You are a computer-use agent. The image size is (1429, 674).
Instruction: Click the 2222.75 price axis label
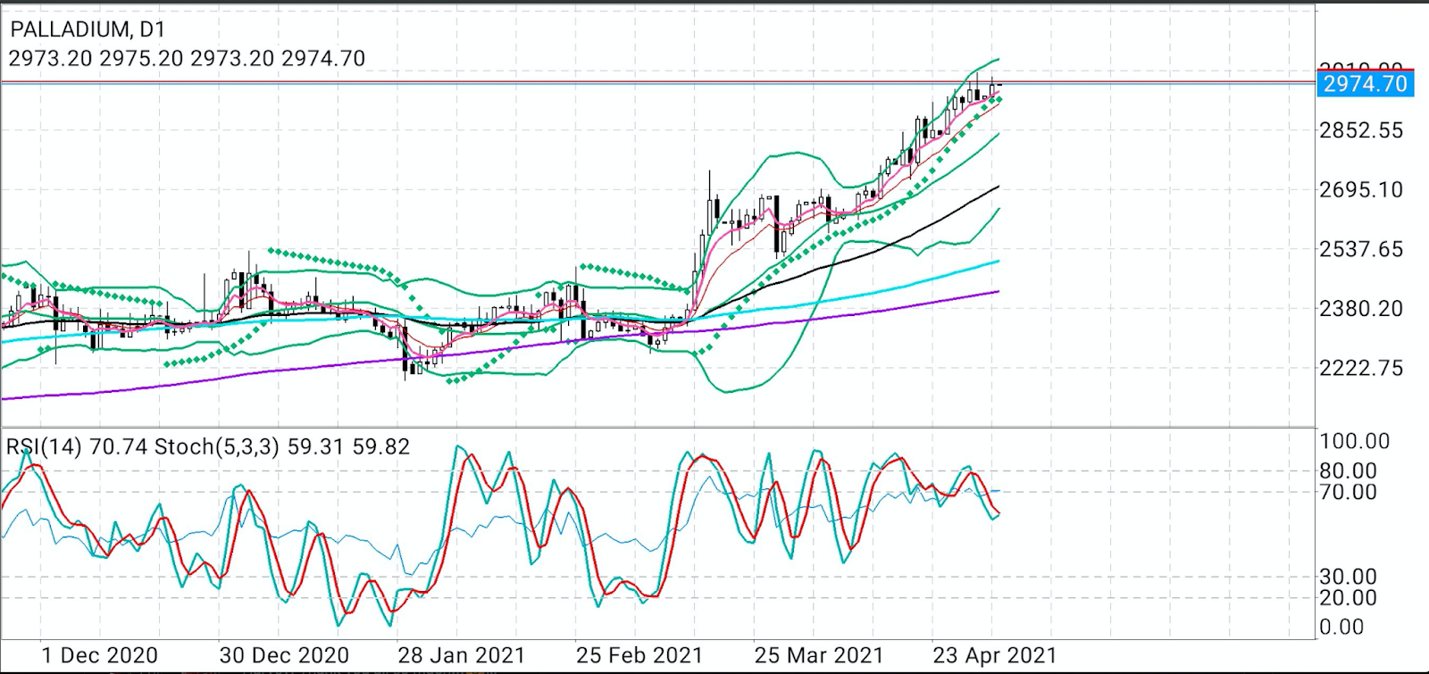coord(1361,368)
